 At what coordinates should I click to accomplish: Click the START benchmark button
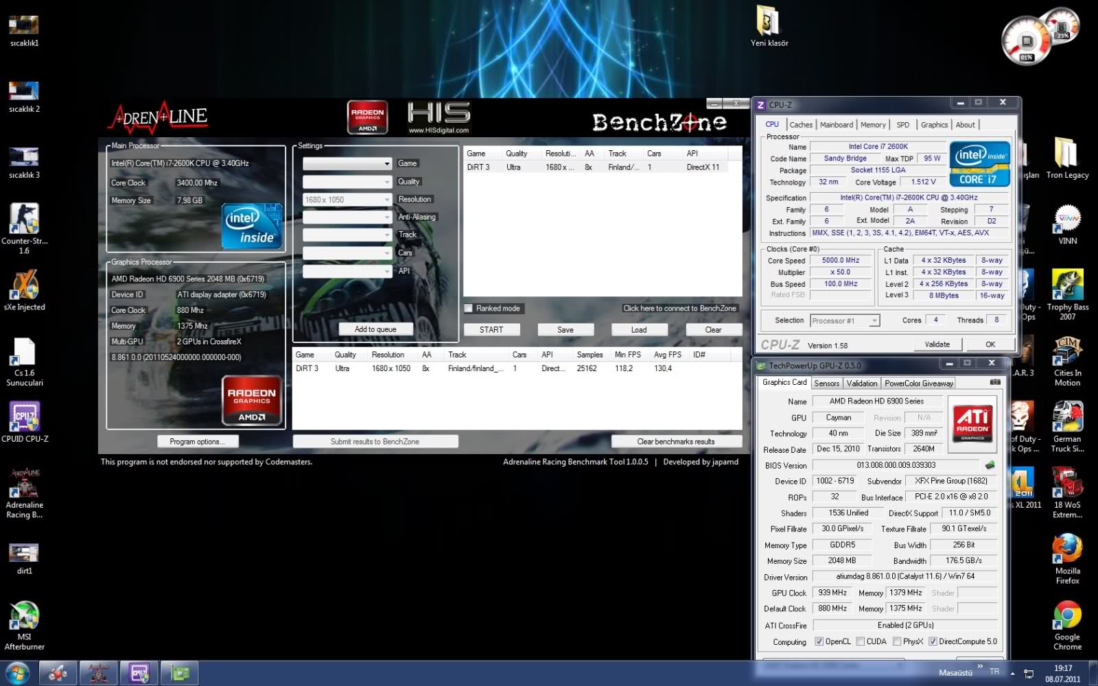[491, 330]
